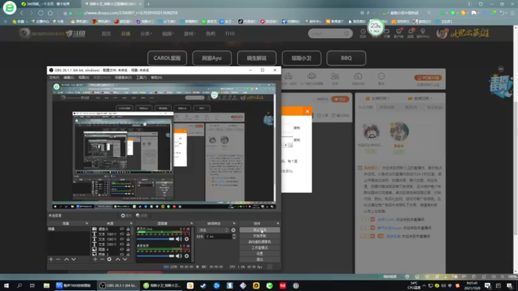
Task: Expand 分类 dropdown in Douyu navigation
Action: coord(146,34)
